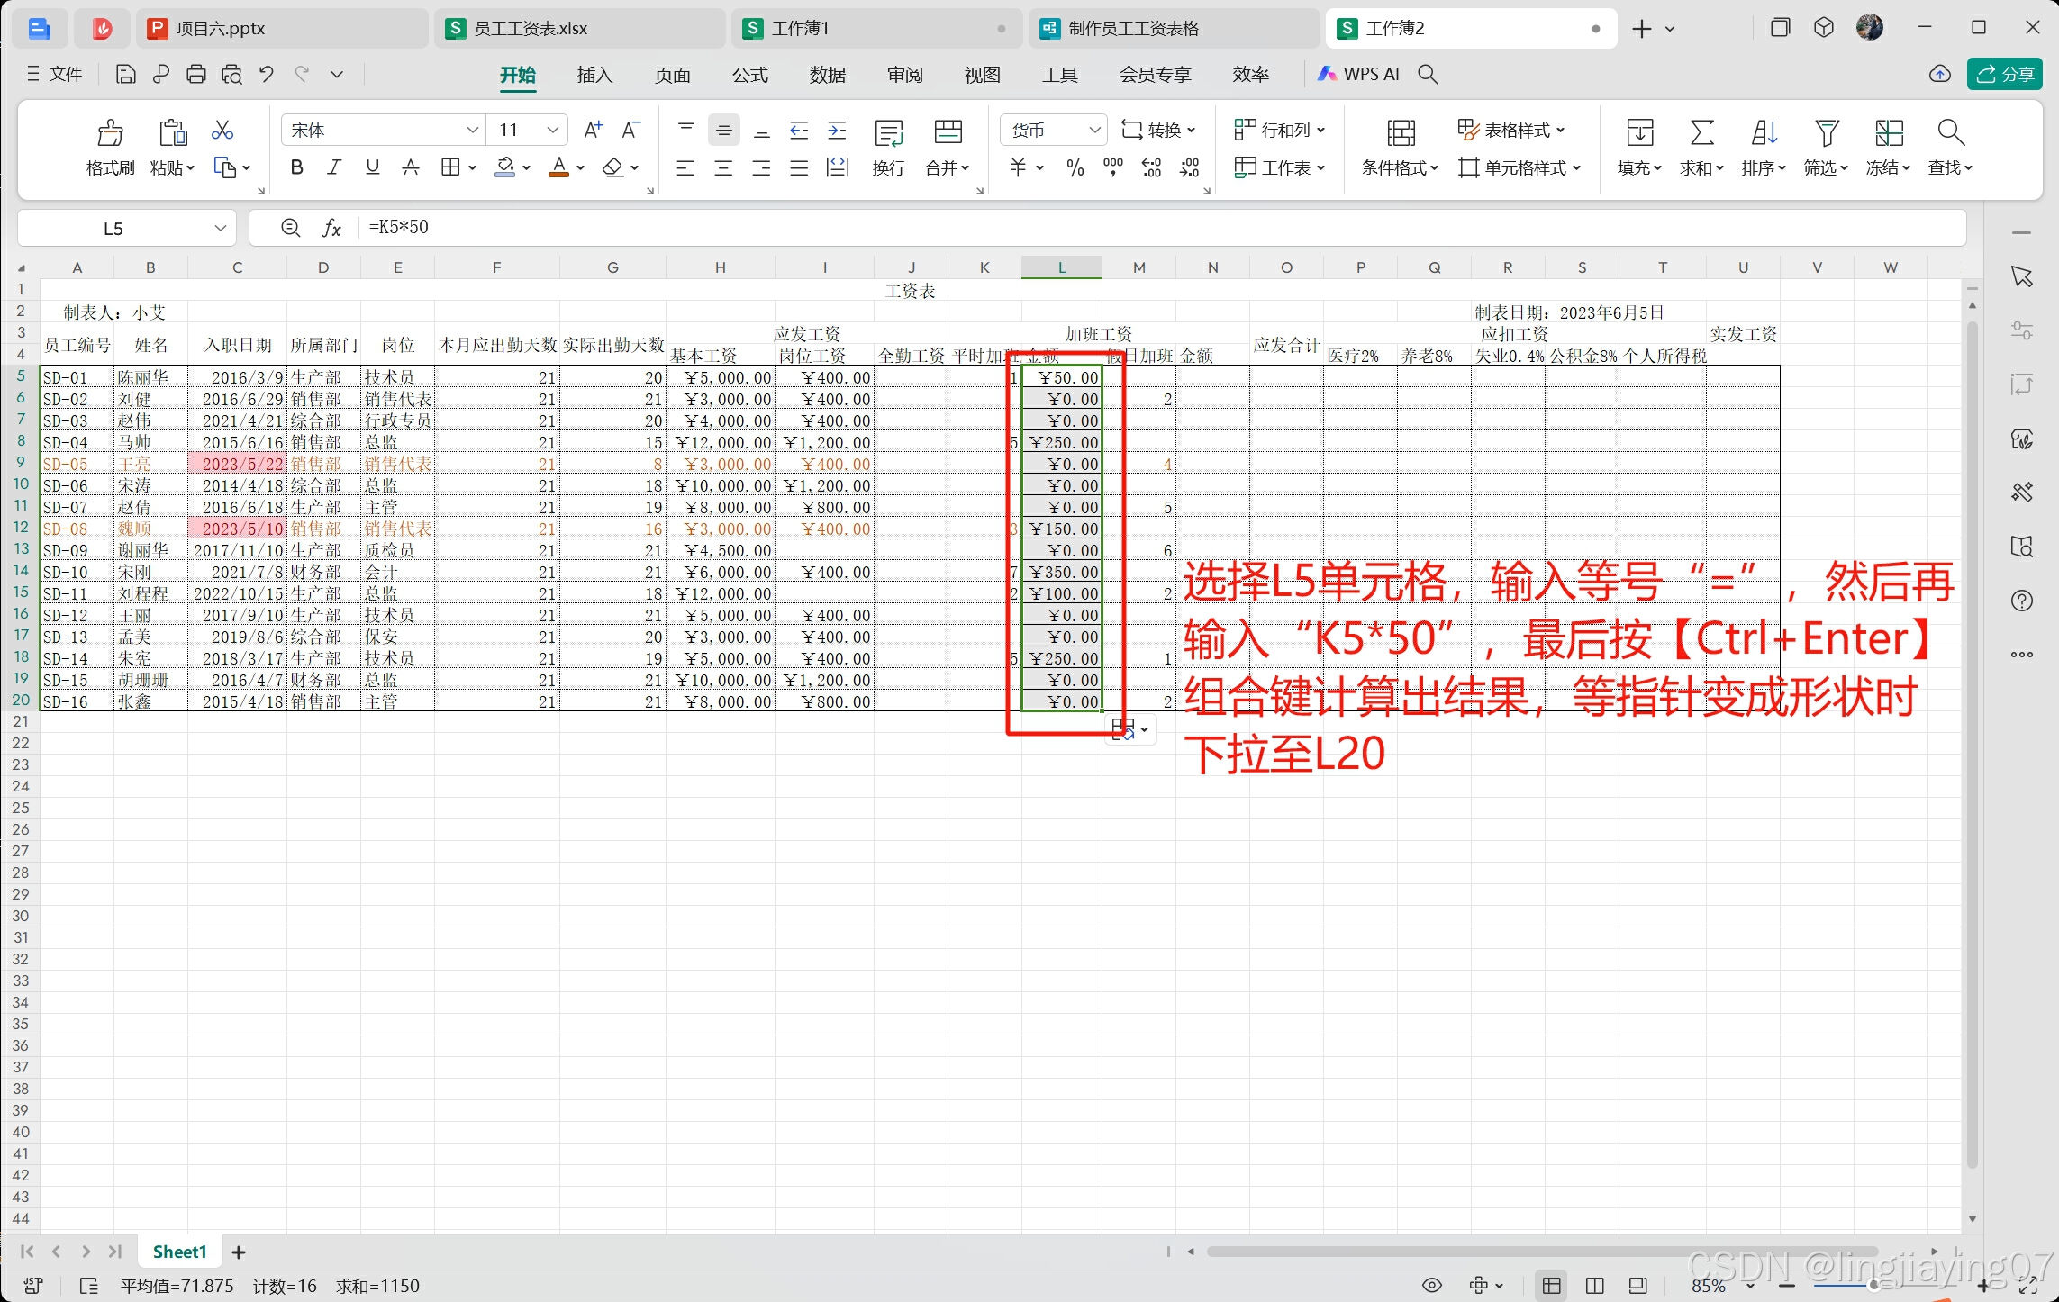2059x1302 pixels.
Task: Click the Format Painter (格式刷) icon
Action: point(110,133)
